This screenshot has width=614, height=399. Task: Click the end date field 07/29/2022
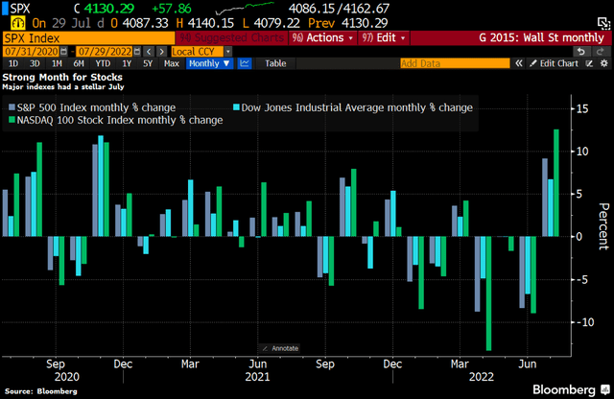105,51
